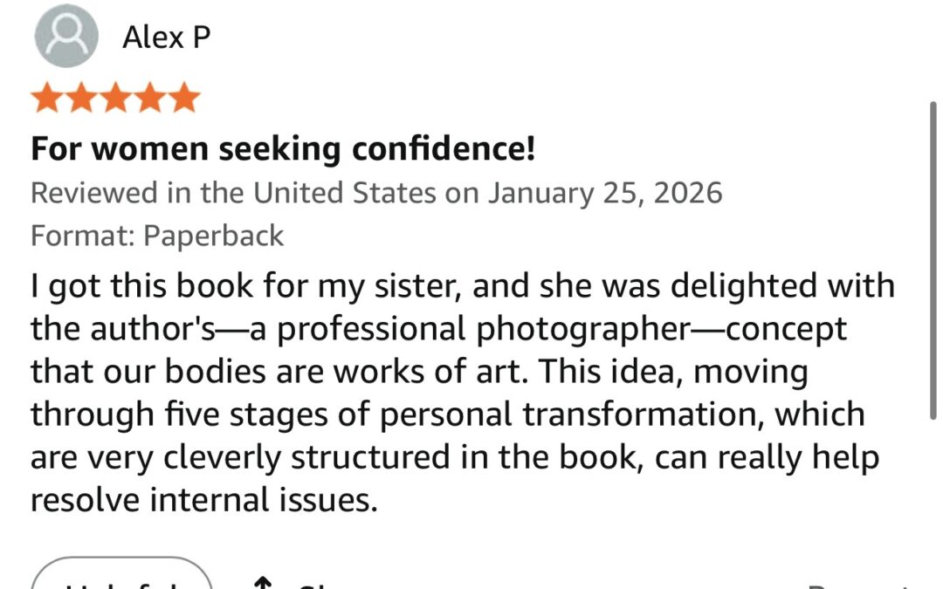Click the final line "resolve internal issues."

(204, 501)
